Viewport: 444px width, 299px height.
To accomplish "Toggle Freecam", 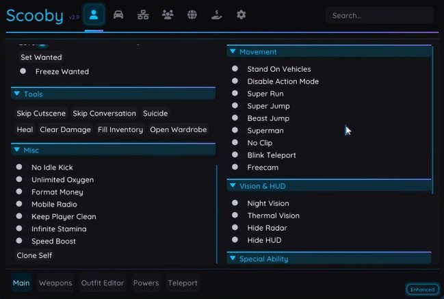I will tap(235, 167).
